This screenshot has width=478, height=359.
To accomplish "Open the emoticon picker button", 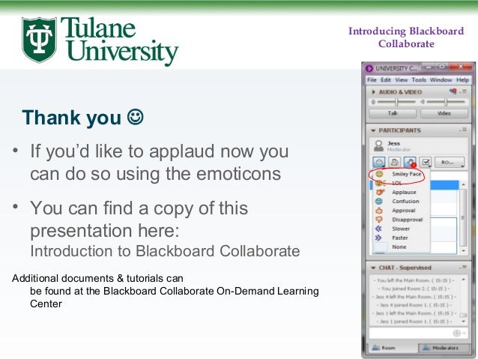I will click(379, 162).
